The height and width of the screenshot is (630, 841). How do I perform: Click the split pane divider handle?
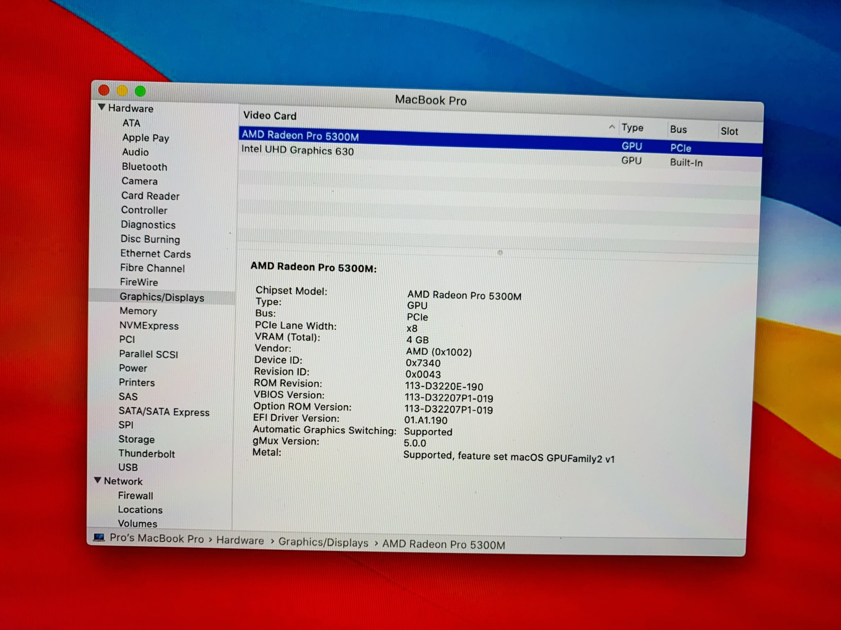click(x=500, y=253)
